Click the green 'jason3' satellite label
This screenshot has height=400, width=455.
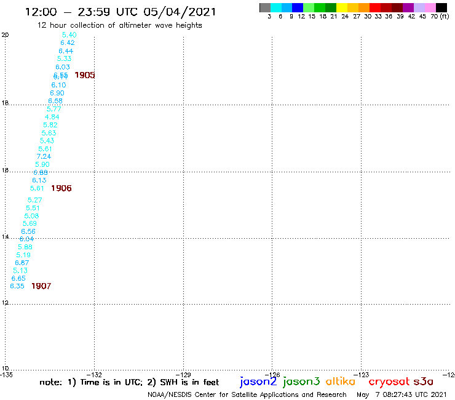coord(301,382)
